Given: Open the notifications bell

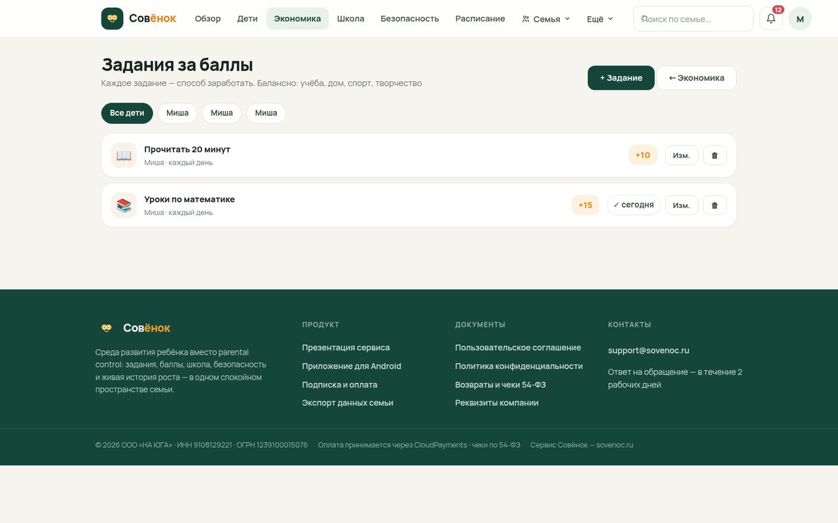Looking at the screenshot, I should pos(771,18).
